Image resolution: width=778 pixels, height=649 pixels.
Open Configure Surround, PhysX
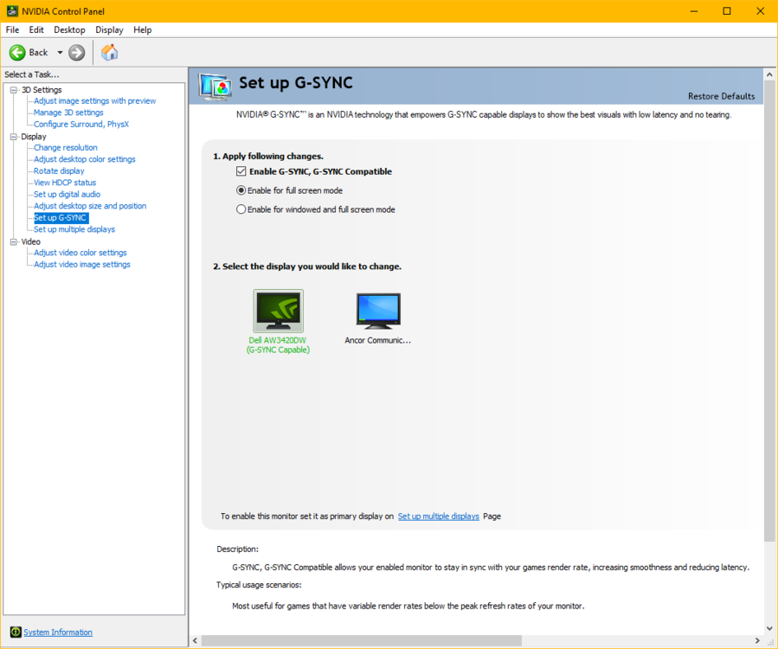(x=81, y=124)
